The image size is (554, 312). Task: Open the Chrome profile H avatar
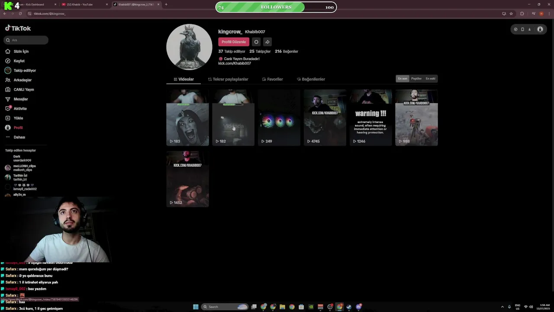click(x=541, y=13)
